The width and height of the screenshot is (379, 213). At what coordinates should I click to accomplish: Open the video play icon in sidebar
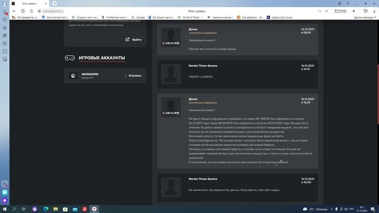pyautogui.click(x=5, y=43)
